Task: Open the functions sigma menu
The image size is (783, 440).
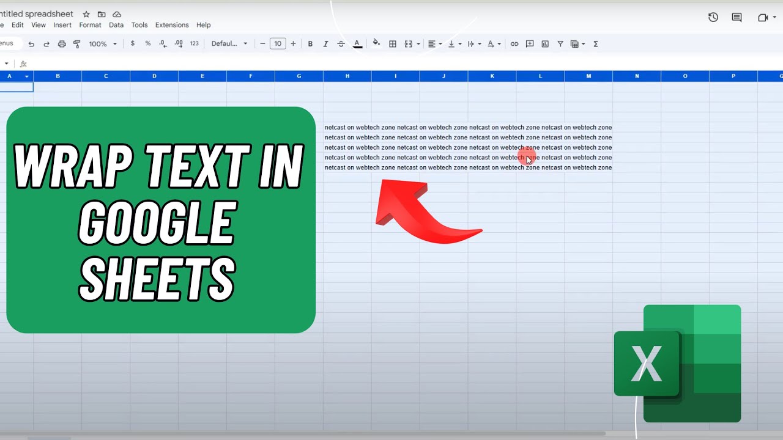Action: [596, 44]
